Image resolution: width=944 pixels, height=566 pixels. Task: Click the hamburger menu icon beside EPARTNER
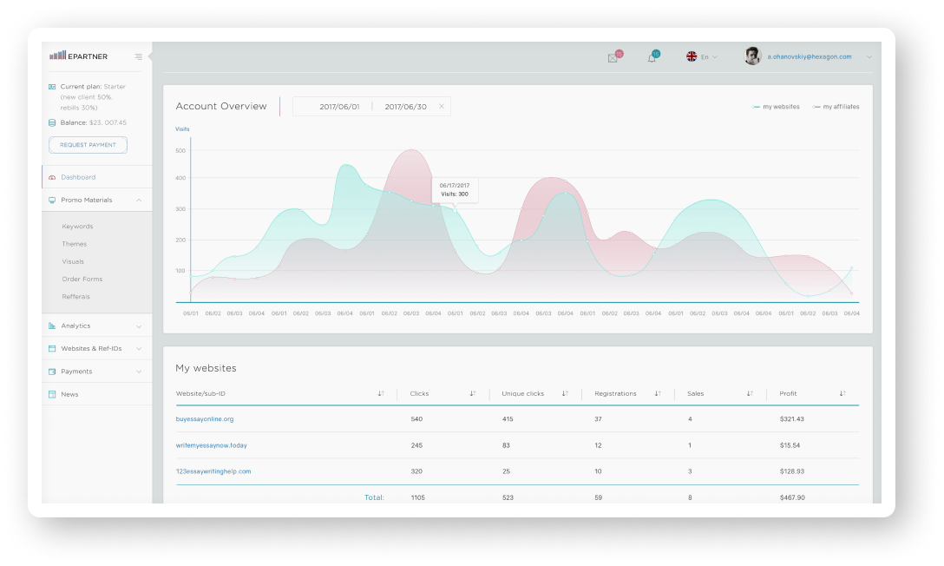139,56
